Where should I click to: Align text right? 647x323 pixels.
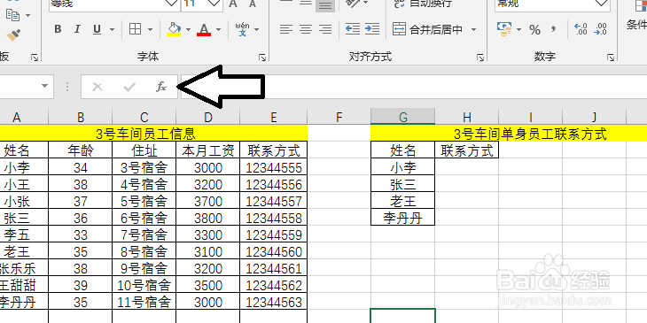tap(325, 29)
